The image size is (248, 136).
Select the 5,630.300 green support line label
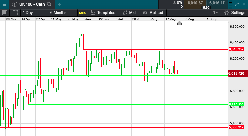(236, 104)
